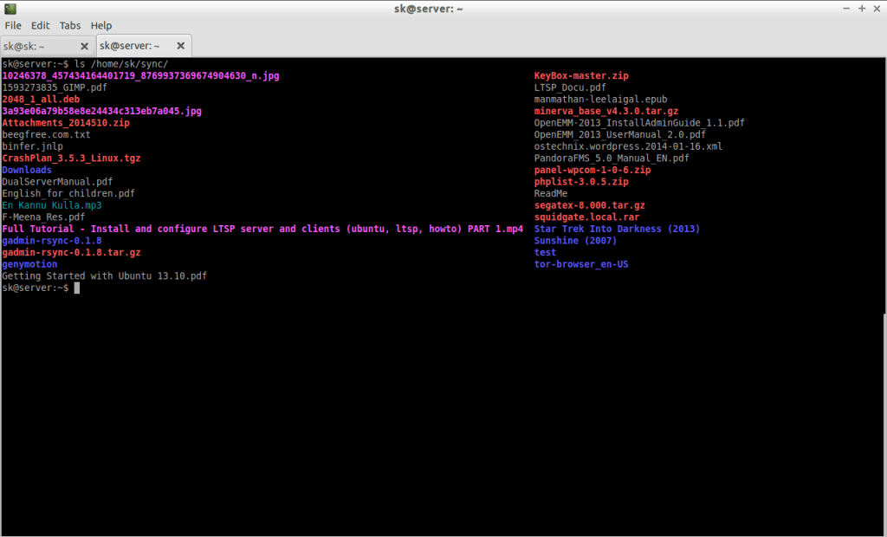Click gadmin-rsync-0.1.8 directory name
The image size is (887, 537).
[x=52, y=241]
